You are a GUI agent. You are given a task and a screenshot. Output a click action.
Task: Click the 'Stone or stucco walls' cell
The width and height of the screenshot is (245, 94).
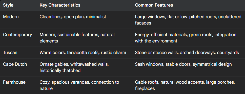click(x=187, y=53)
